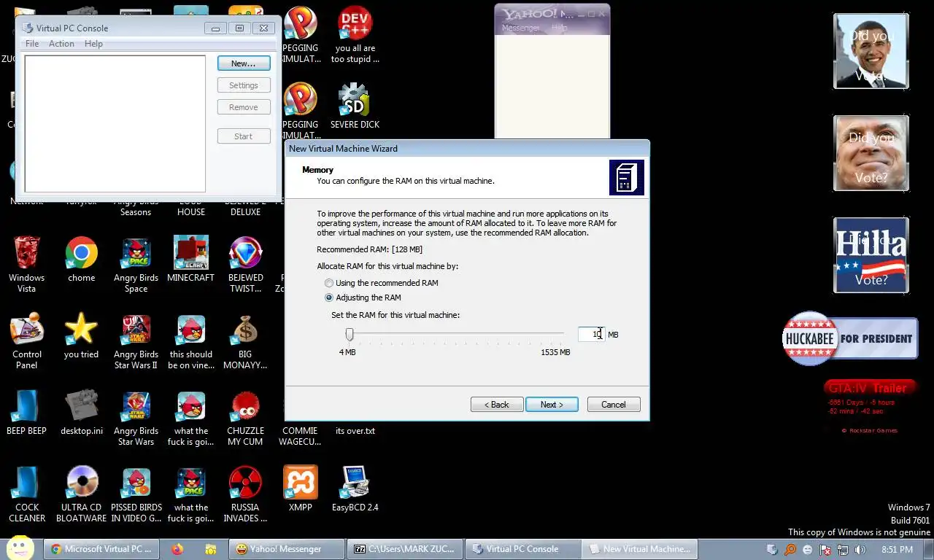Click the McCain 'Did you Vote?' gadget

pos(871,153)
